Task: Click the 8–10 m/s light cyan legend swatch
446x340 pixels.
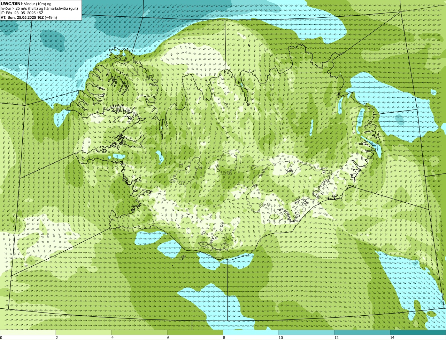Action: 251,332
